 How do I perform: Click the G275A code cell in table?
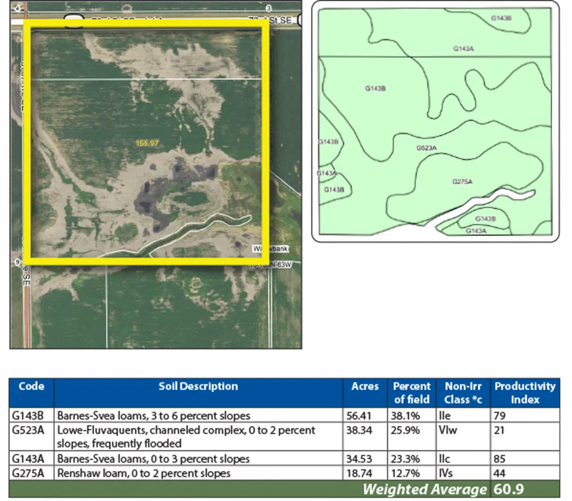28,473
